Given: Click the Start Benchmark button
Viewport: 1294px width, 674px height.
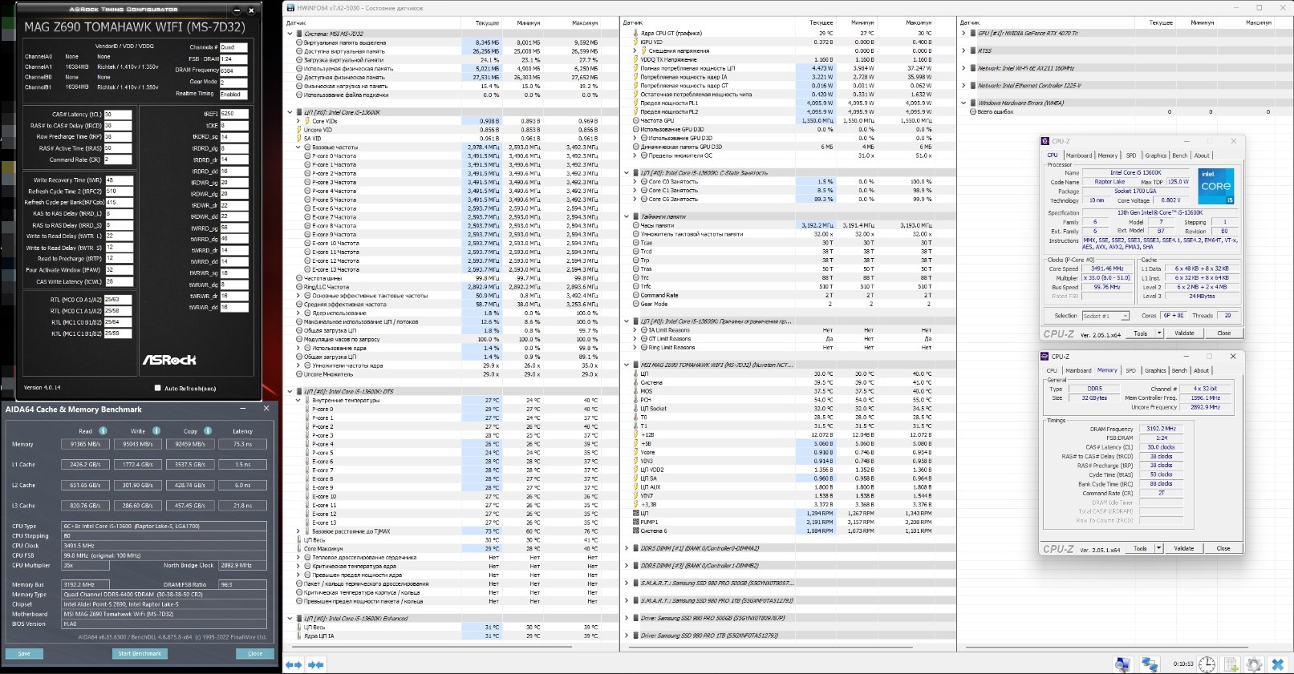Looking at the screenshot, I should point(140,654).
